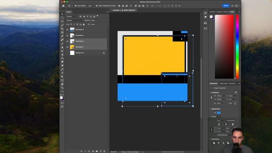
Task: Open the workspace switcher dropdown icon
Action: click(x=237, y=6)
